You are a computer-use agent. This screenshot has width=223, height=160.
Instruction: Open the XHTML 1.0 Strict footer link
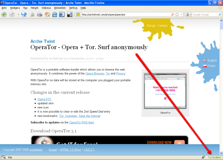pyautogui.click(x=70, y=150)
